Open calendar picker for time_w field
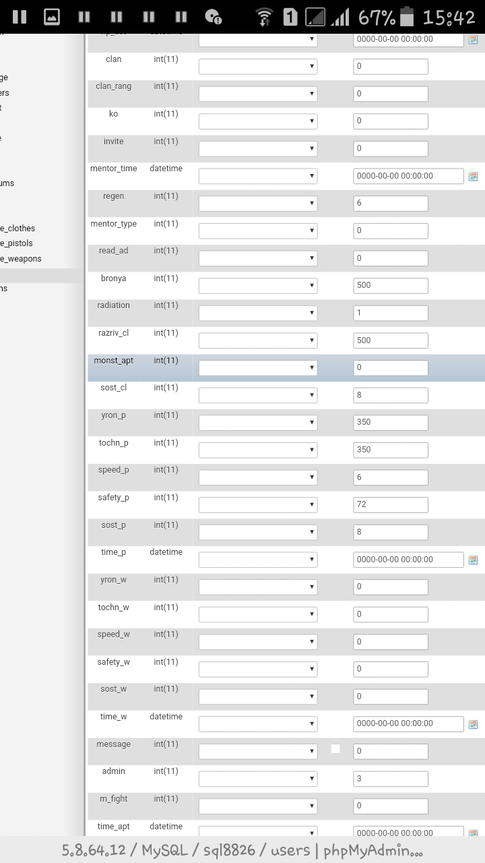 click(473, 724)
